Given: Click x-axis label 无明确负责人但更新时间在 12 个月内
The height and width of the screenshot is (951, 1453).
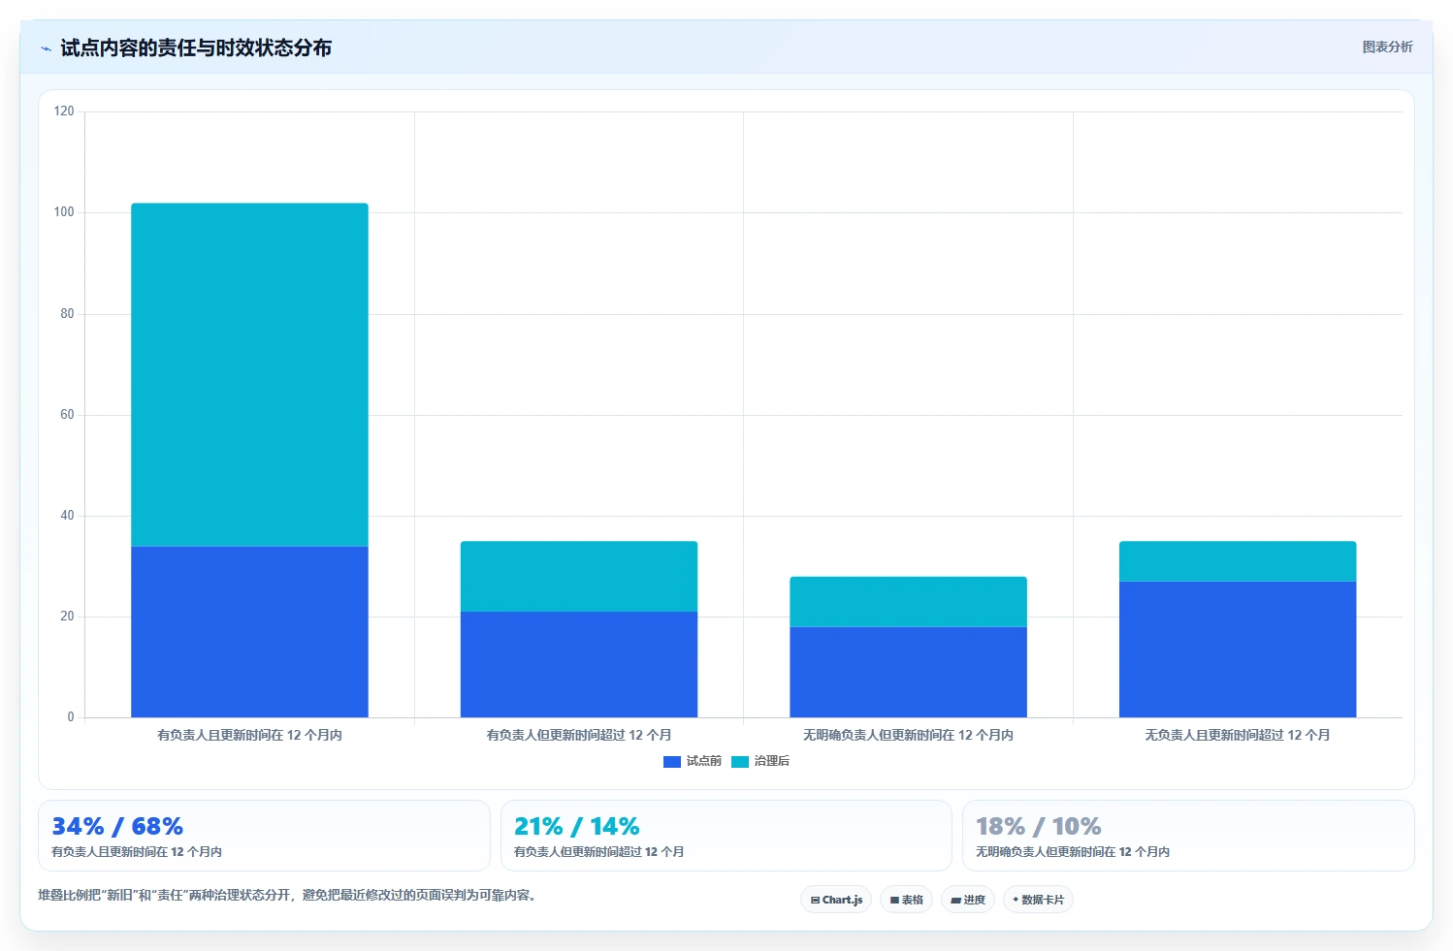Looking at the screenshot, I should 908,735.
